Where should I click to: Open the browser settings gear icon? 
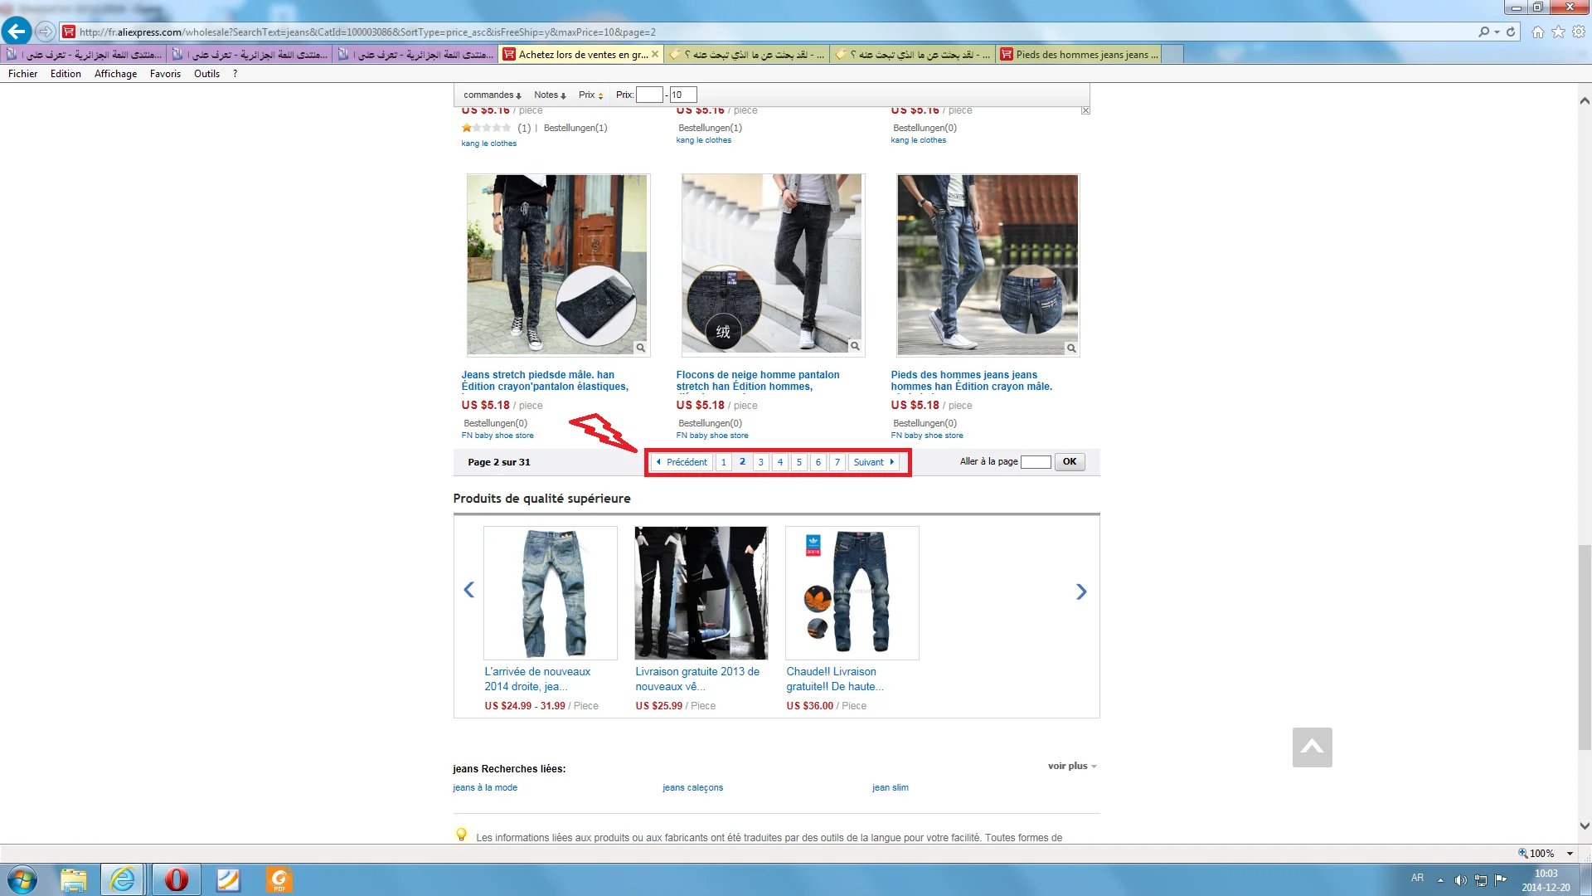pyautogui.click(x=1579, y=32)
